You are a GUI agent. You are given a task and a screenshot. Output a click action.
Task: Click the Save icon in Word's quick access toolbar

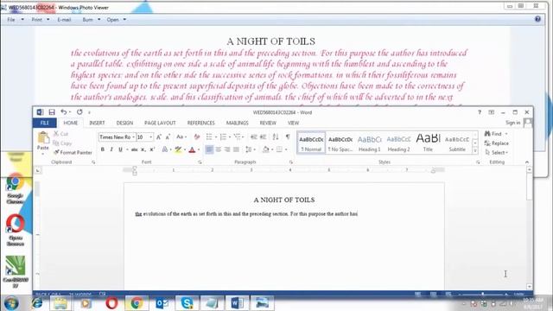point(52,112)
